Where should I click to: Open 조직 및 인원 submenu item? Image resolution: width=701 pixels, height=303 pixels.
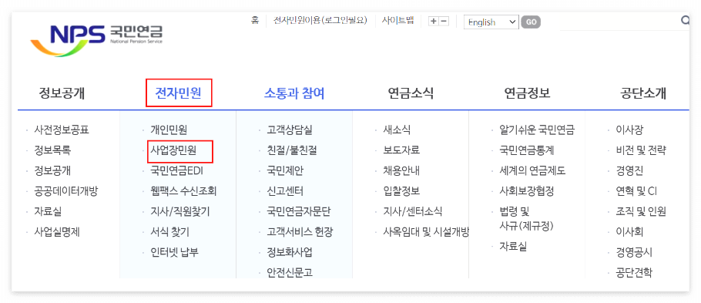point(641,212)
